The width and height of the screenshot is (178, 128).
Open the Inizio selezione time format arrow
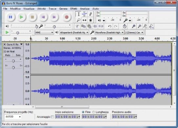click(79, 117)
